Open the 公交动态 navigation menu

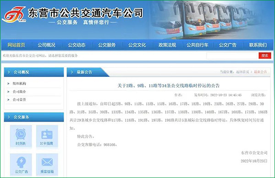pos(77,45)
